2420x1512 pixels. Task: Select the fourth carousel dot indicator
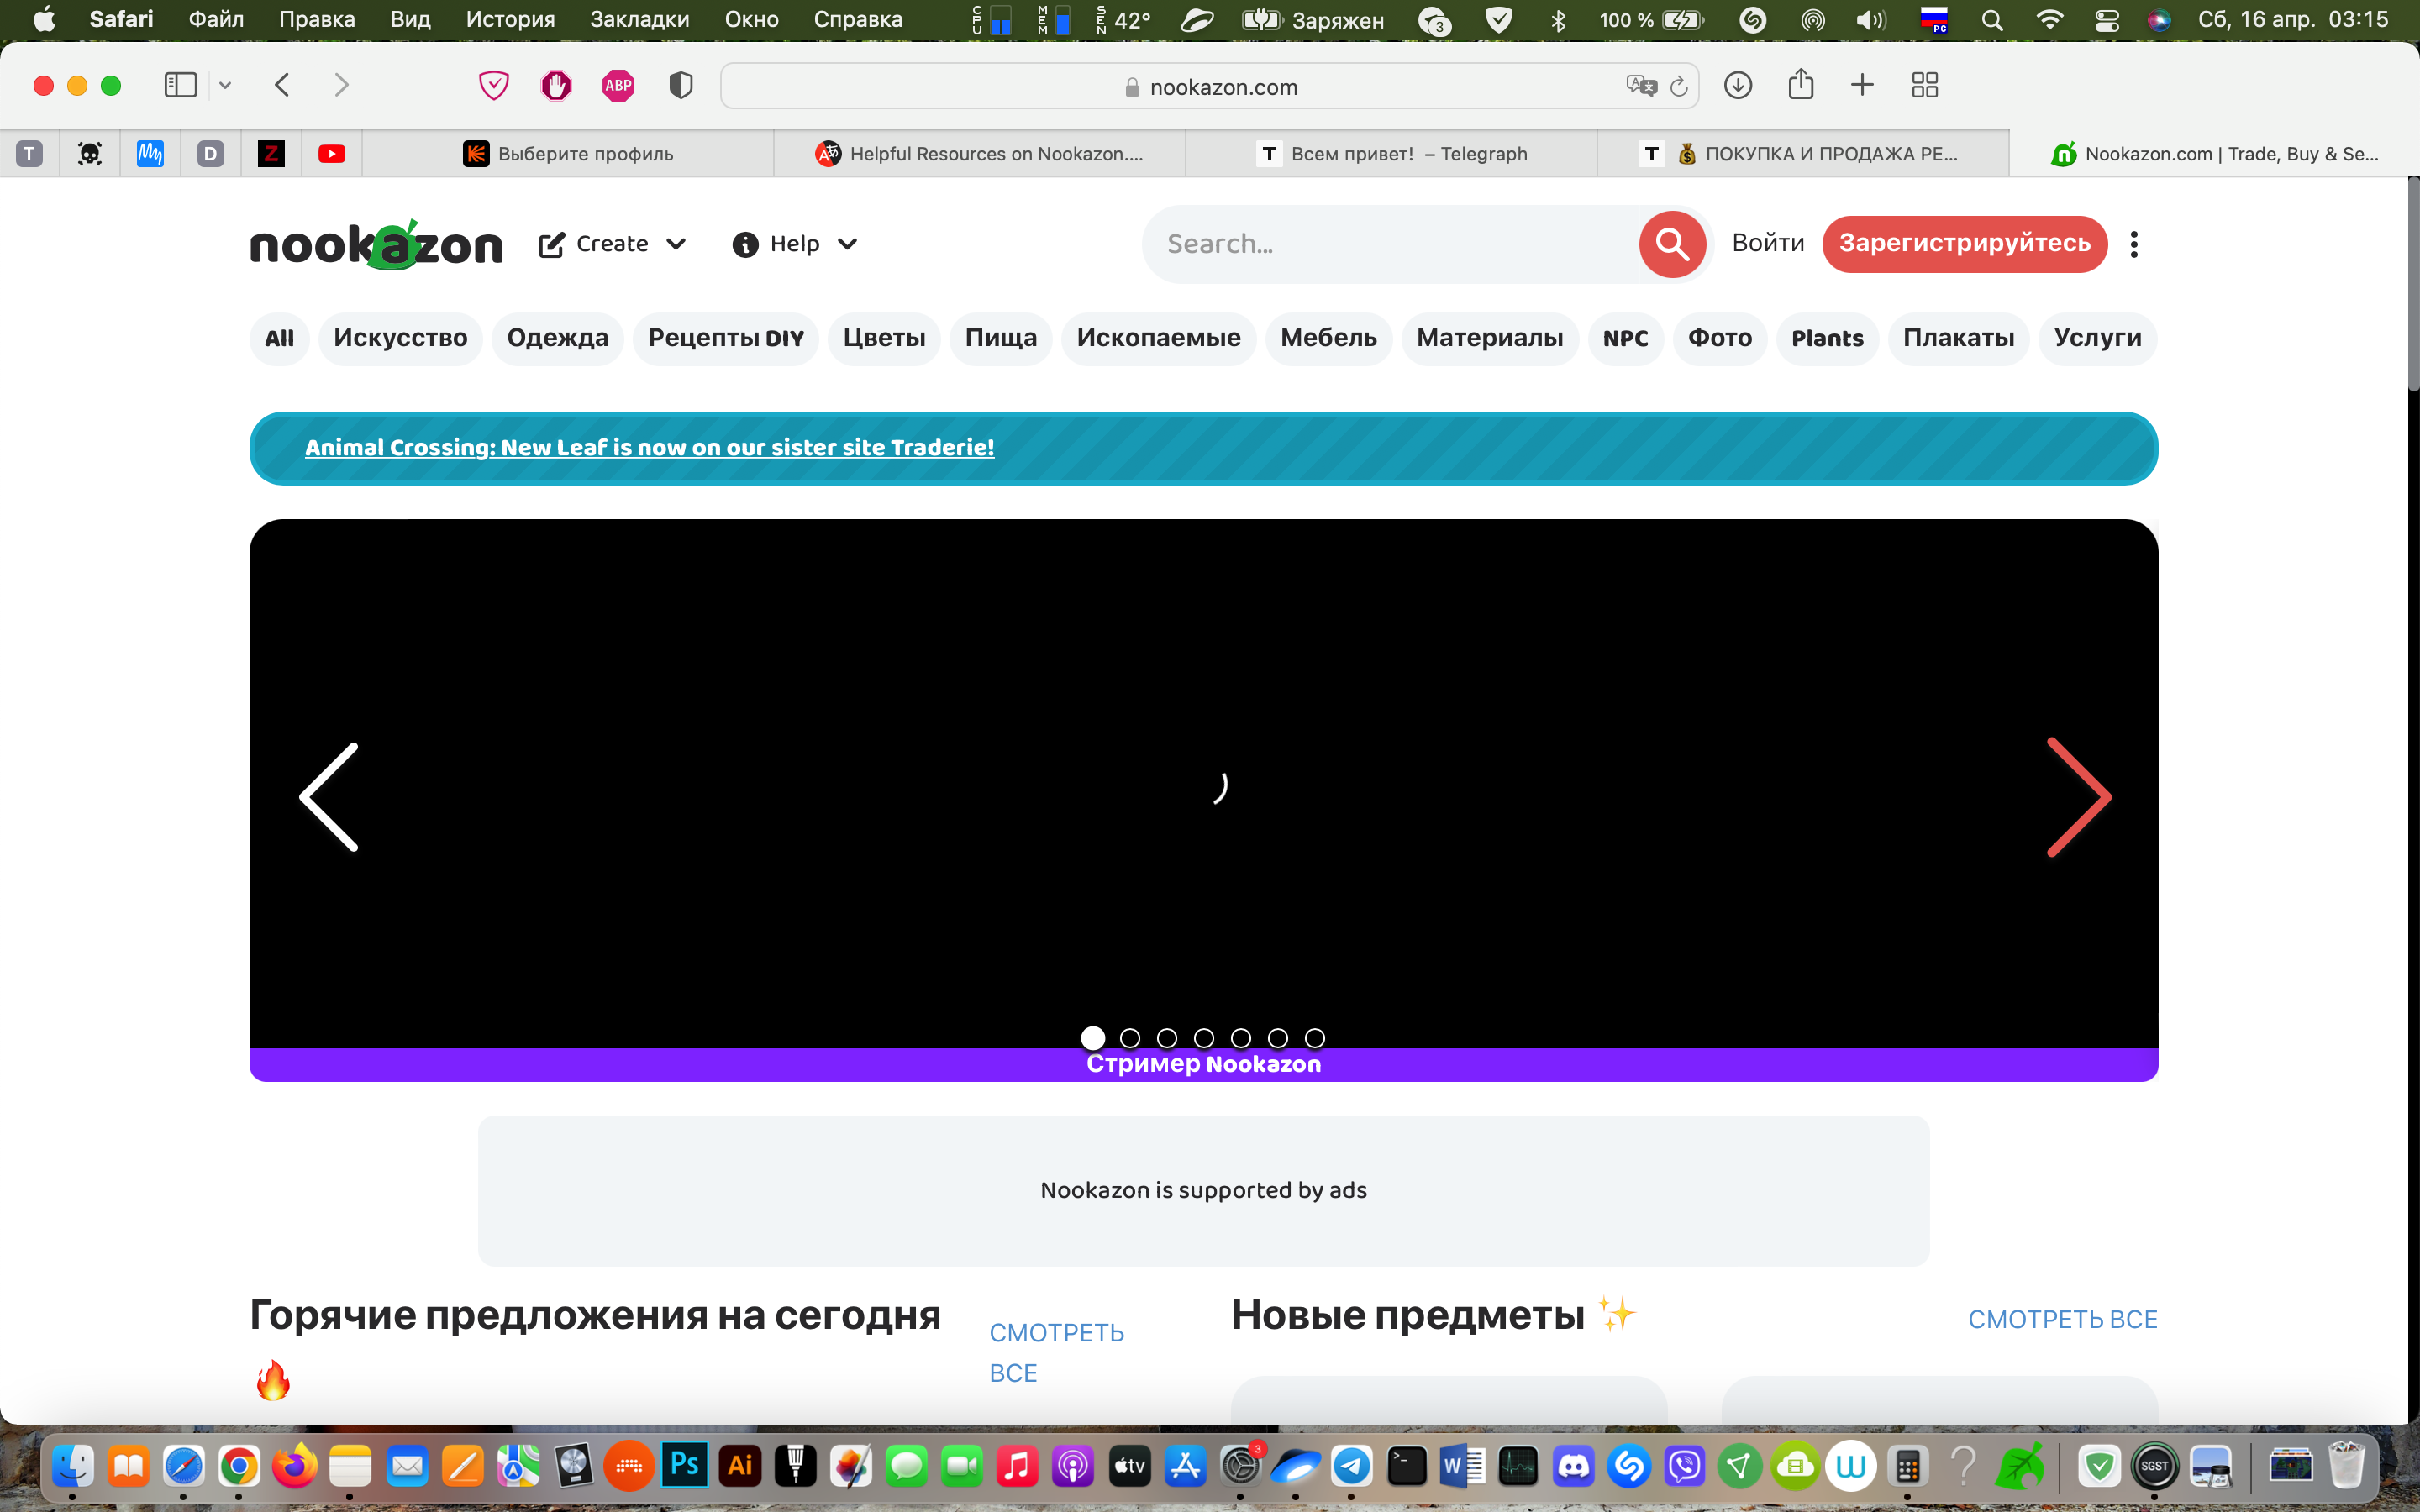pos(1204,1038)
